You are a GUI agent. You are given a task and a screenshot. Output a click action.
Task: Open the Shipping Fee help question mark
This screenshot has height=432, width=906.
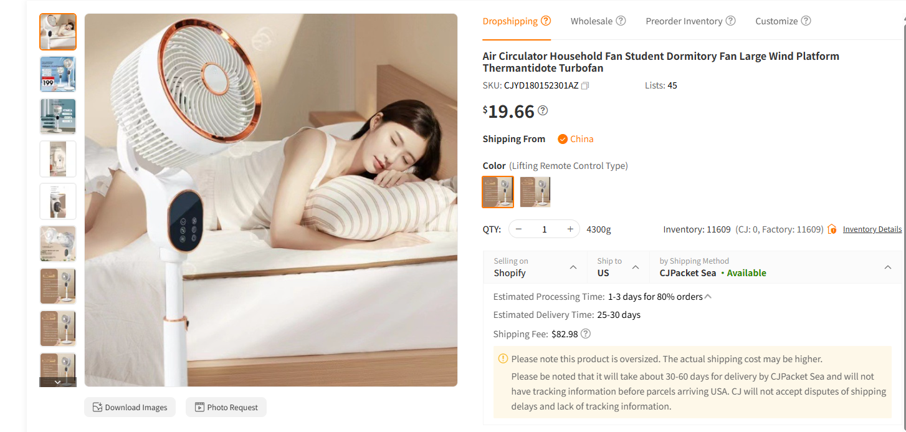click(x=585, y=334)
